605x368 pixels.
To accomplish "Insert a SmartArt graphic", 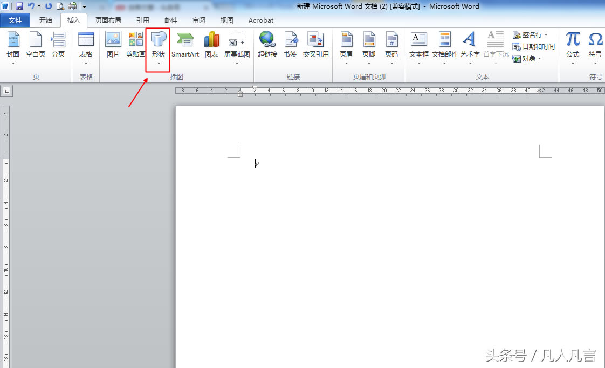I will click(x=185, y=45).
